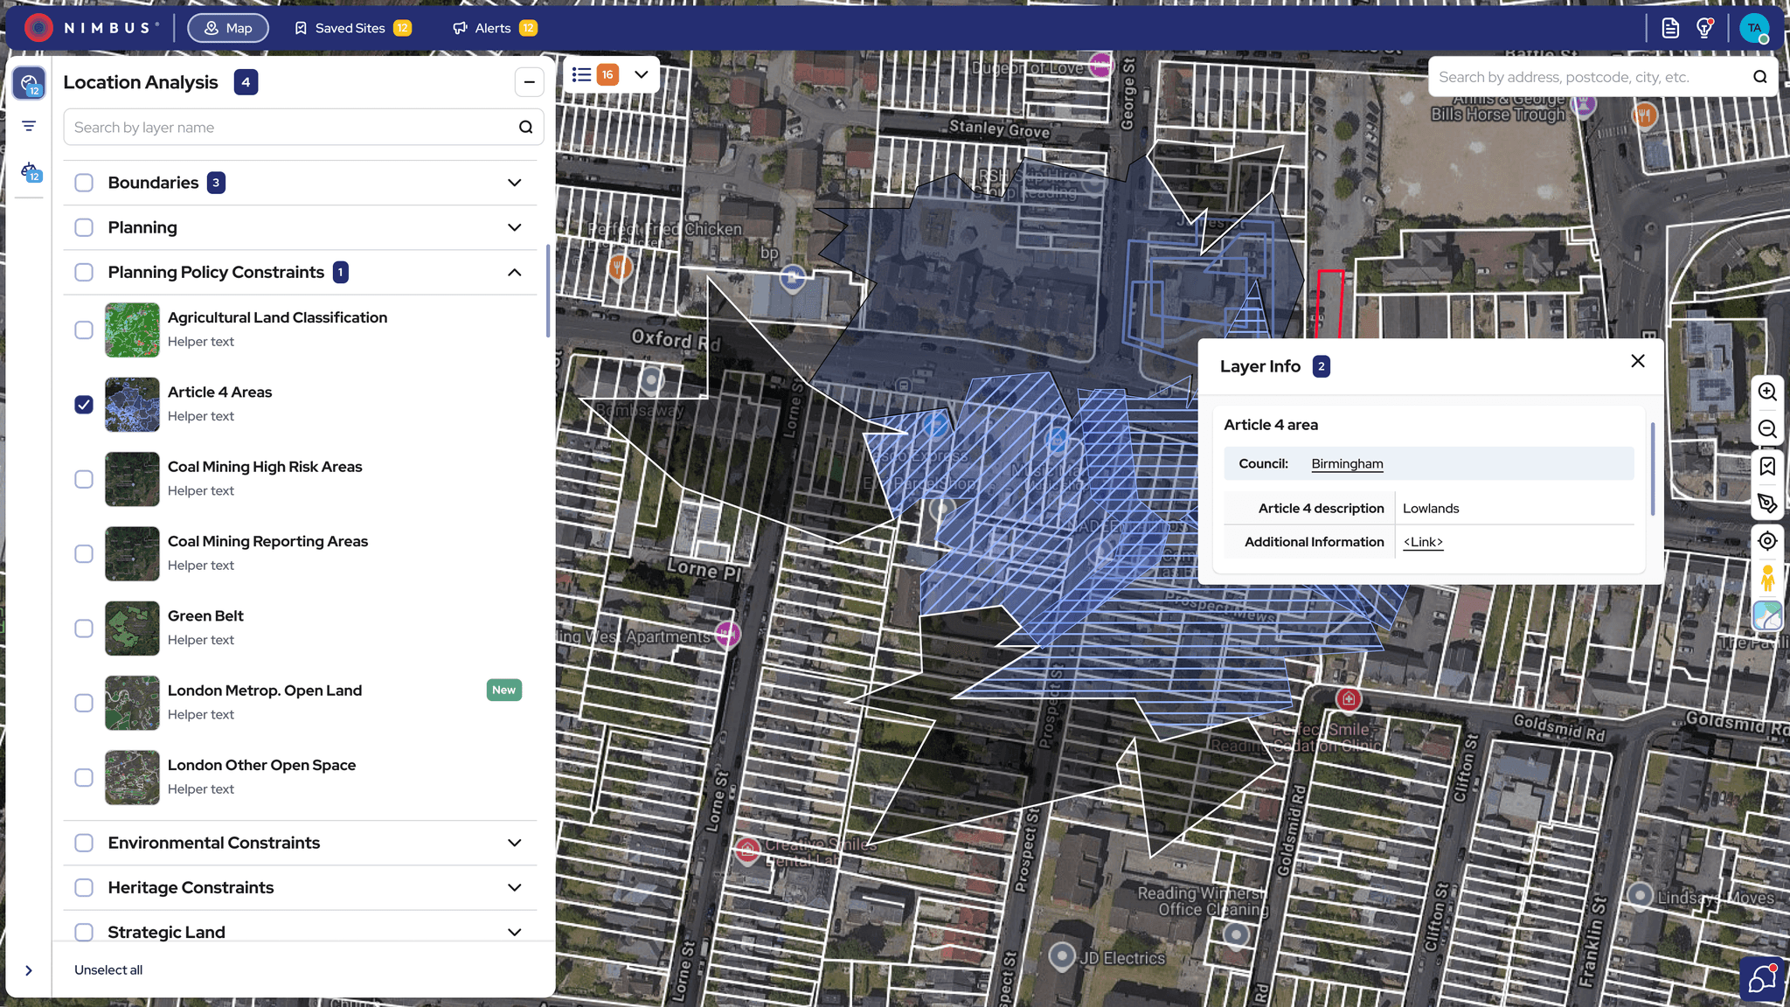Expand the Boundaries section
Image resolution: width=1790 pixels, height=1007 pixels.
pyautogui.click(x=514, y=183)
